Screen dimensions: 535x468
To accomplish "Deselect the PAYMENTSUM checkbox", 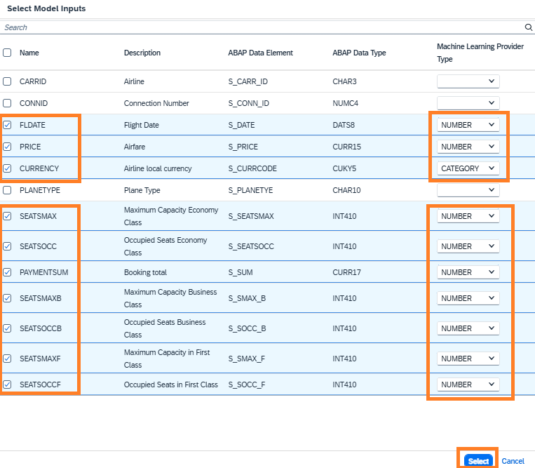I will (x=7, y=272).
